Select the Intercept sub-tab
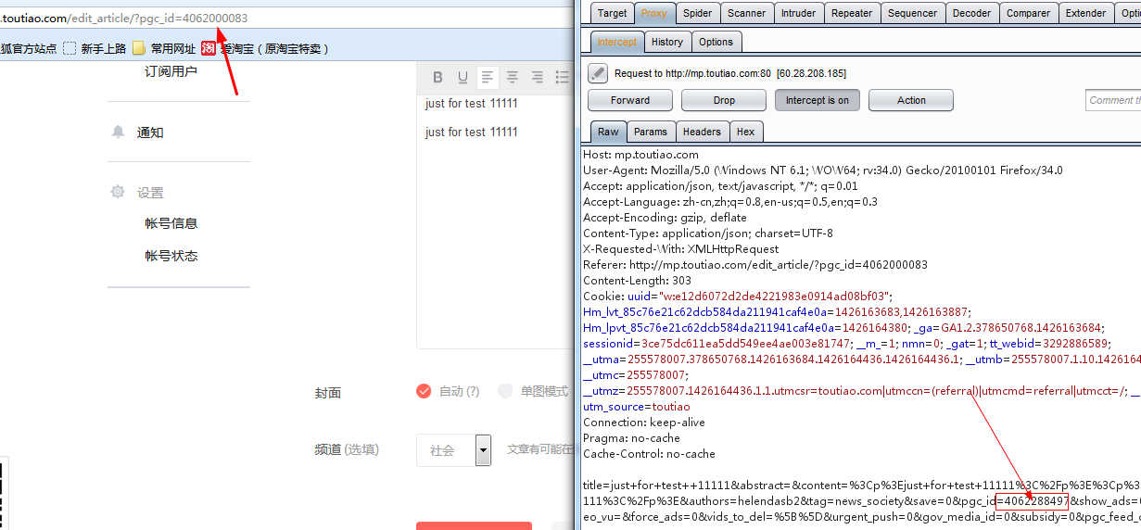The height and width of the screenshot is (530, 1141). click(x=616, y=42)
